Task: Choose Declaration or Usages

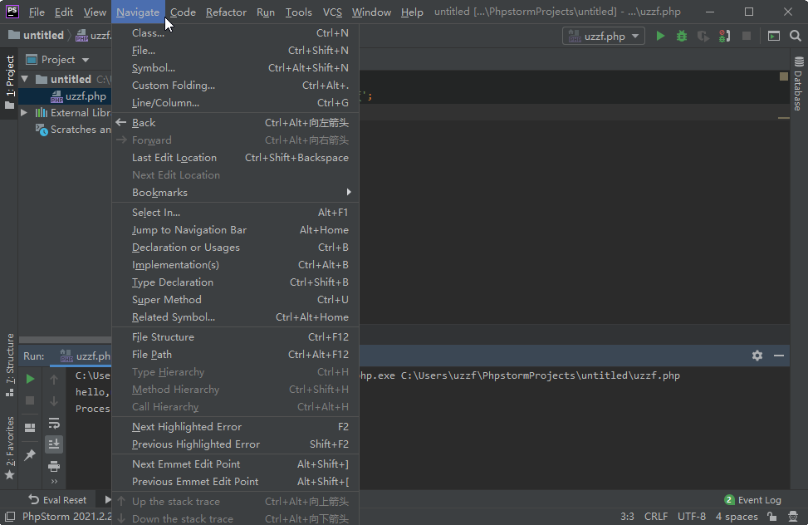Action: point(236,248)
